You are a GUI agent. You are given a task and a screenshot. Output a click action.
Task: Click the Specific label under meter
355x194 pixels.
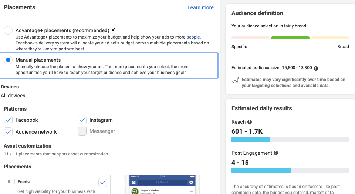pyautogui.click(x=239, y=47)
